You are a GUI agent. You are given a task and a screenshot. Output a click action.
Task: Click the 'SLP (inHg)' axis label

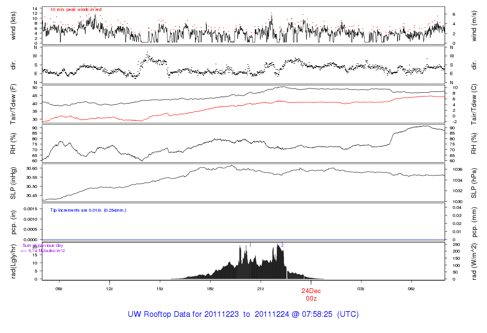[14, 182]
